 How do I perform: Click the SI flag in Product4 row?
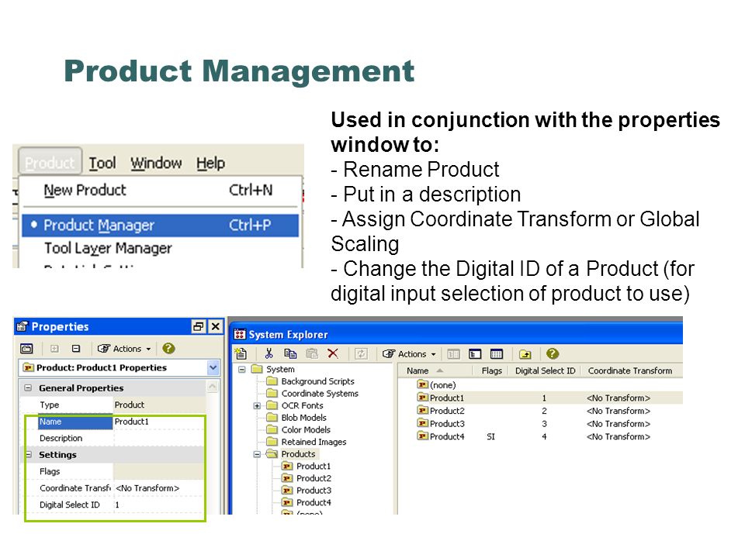tap(490, 436)
